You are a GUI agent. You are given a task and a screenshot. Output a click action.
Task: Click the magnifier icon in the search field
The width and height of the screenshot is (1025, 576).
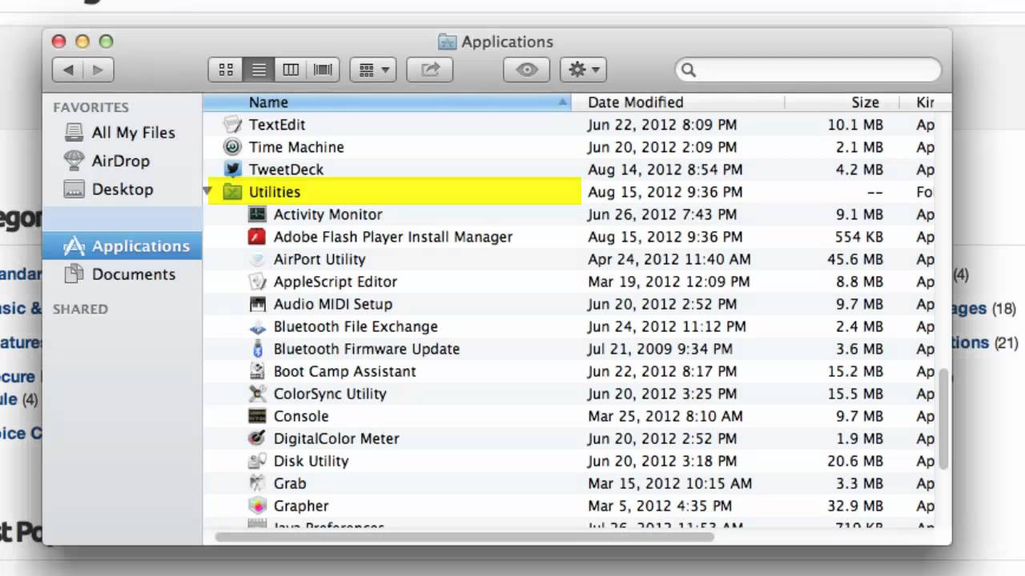689,70
